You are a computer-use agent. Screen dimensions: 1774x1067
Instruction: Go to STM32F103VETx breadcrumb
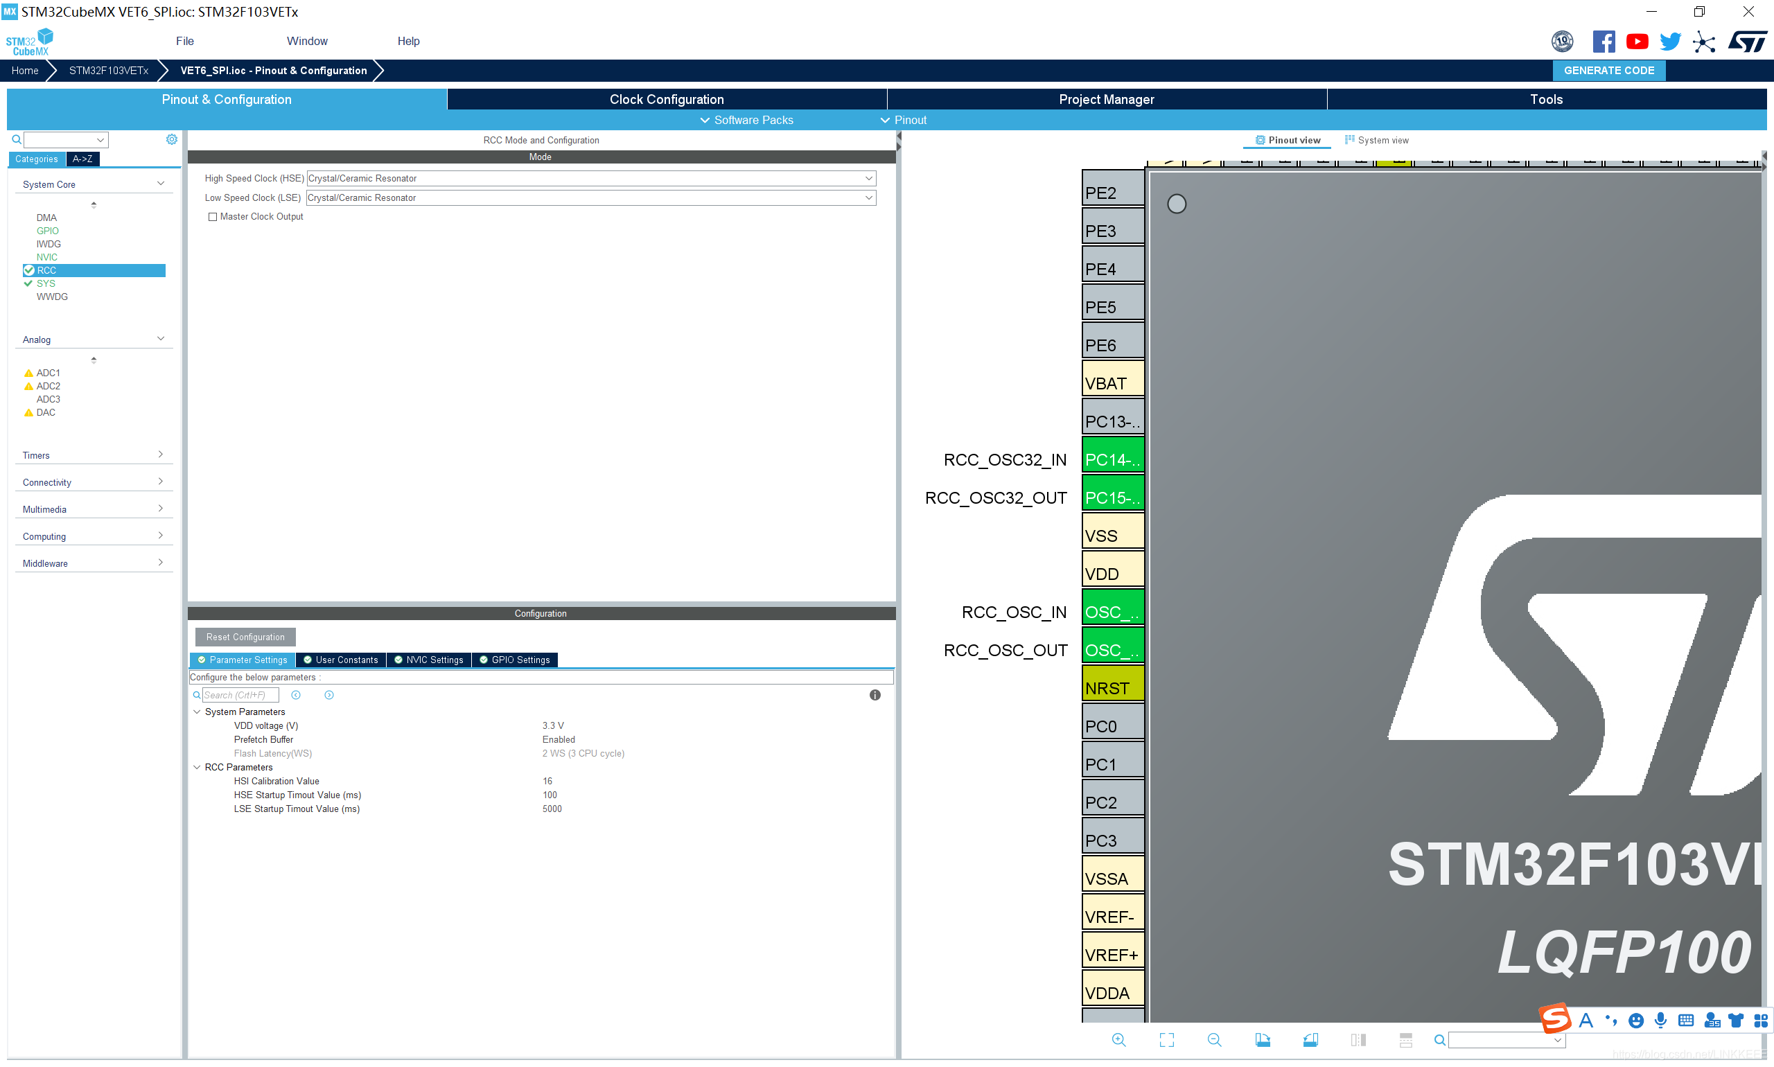point(109,71)
